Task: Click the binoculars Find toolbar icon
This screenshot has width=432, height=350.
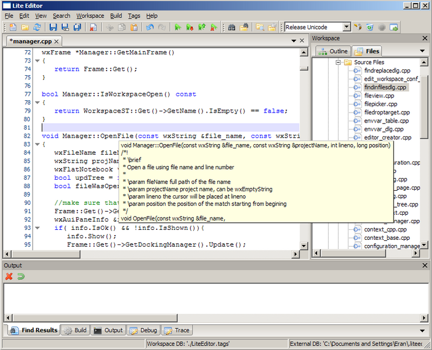Action: [231, 27]
